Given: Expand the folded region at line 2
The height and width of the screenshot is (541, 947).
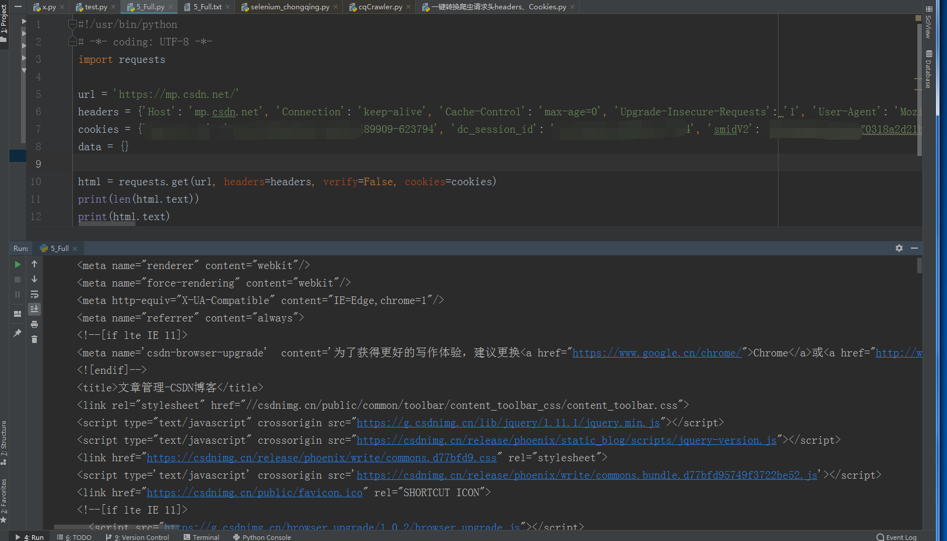Looking at the screenshot, I should [x=72, y=41].
